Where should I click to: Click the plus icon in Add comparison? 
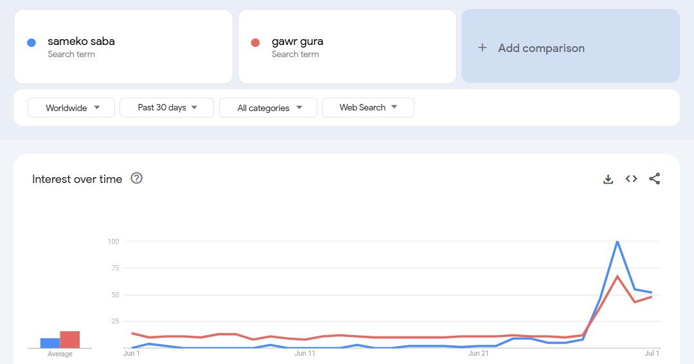coord(483,48)
